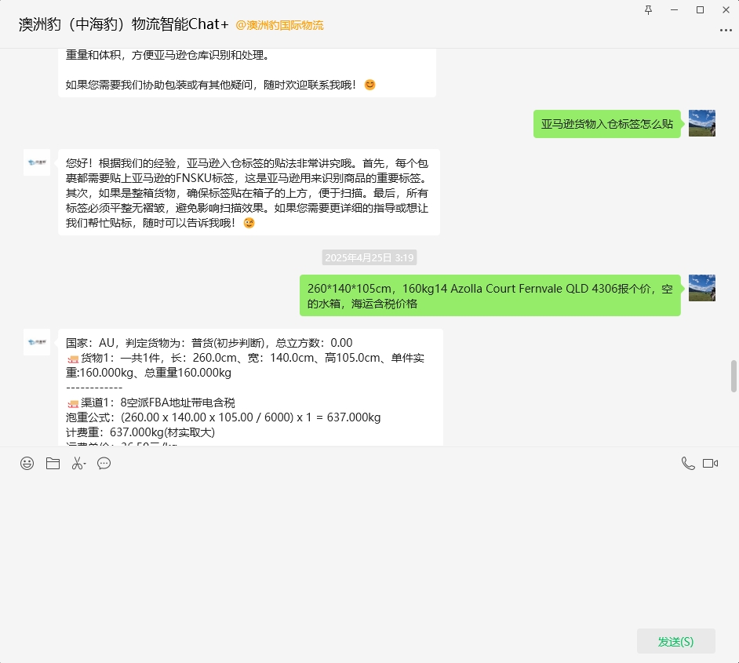The width and height of the screenshot is (739, 663).
Task: Maximize the chat window
Action: pyautogui.click(x=701, y=10)
